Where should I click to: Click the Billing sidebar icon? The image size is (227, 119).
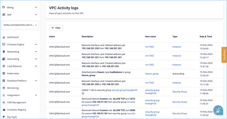[4, 7]
